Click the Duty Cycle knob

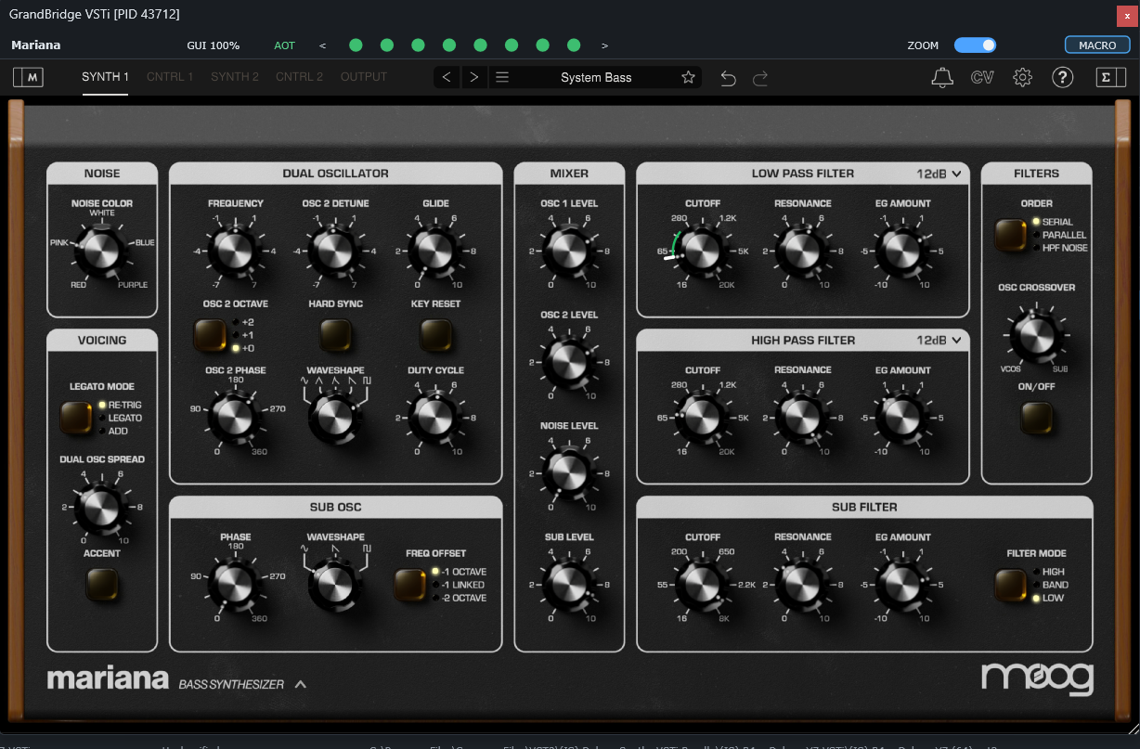[436, 418]
